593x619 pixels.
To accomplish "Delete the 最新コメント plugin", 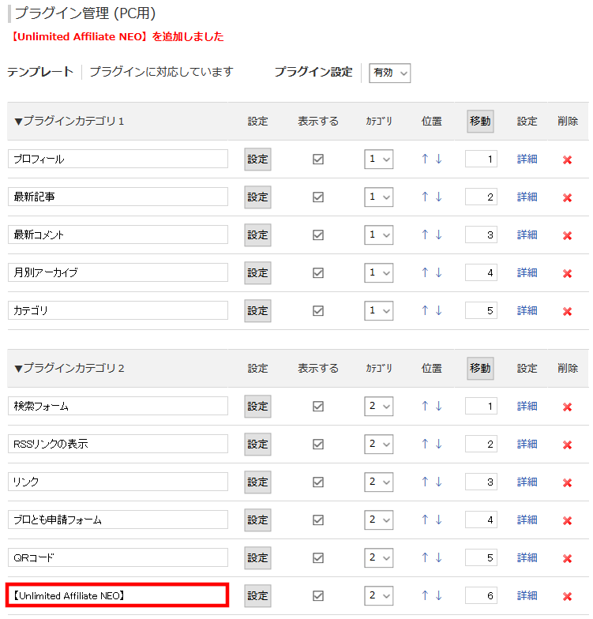I will pos(567,235).
